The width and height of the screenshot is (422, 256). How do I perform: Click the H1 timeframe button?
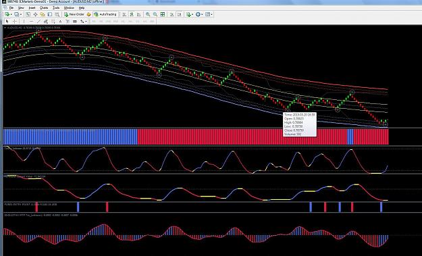click(124, 21)
